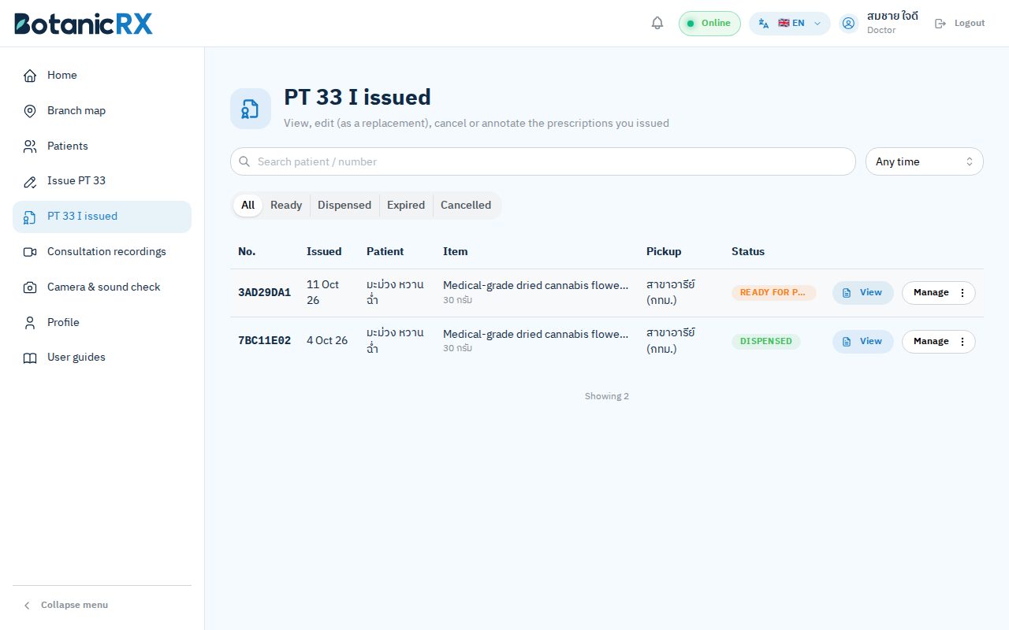
Task: Click the page header prescription icon
Action: (251, 109)
